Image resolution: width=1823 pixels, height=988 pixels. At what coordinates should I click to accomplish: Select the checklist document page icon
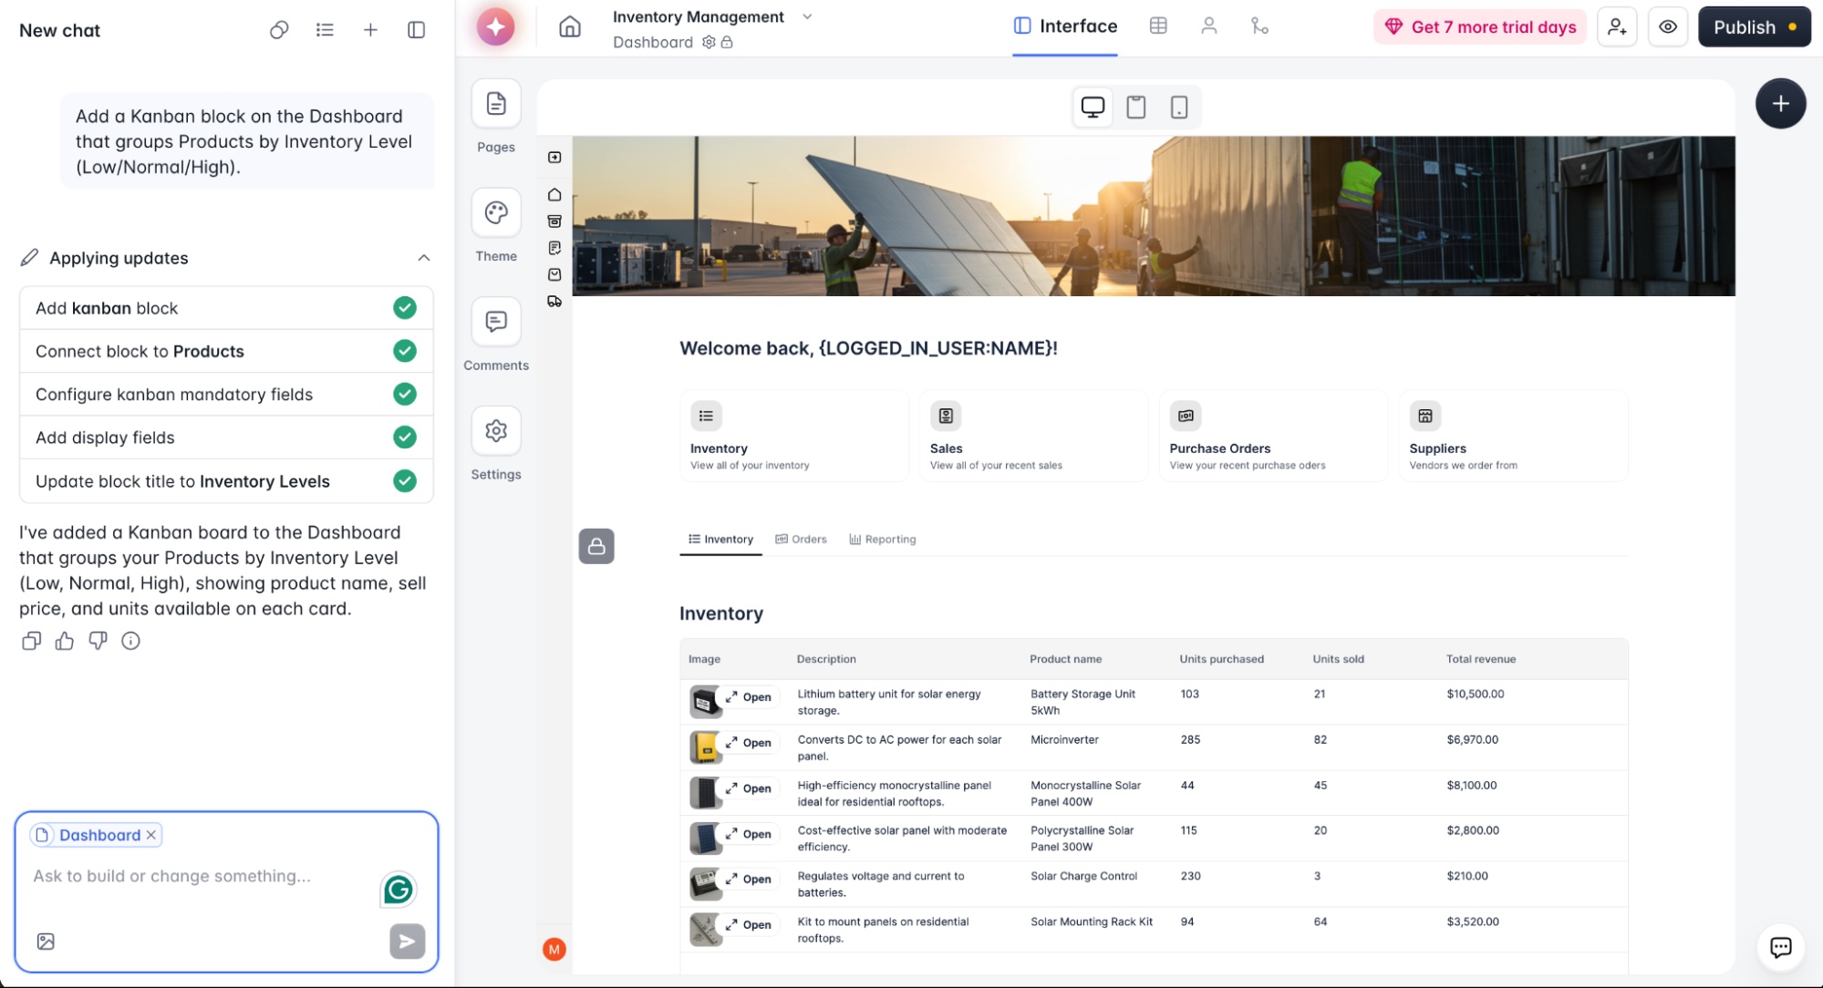point(554,248)
